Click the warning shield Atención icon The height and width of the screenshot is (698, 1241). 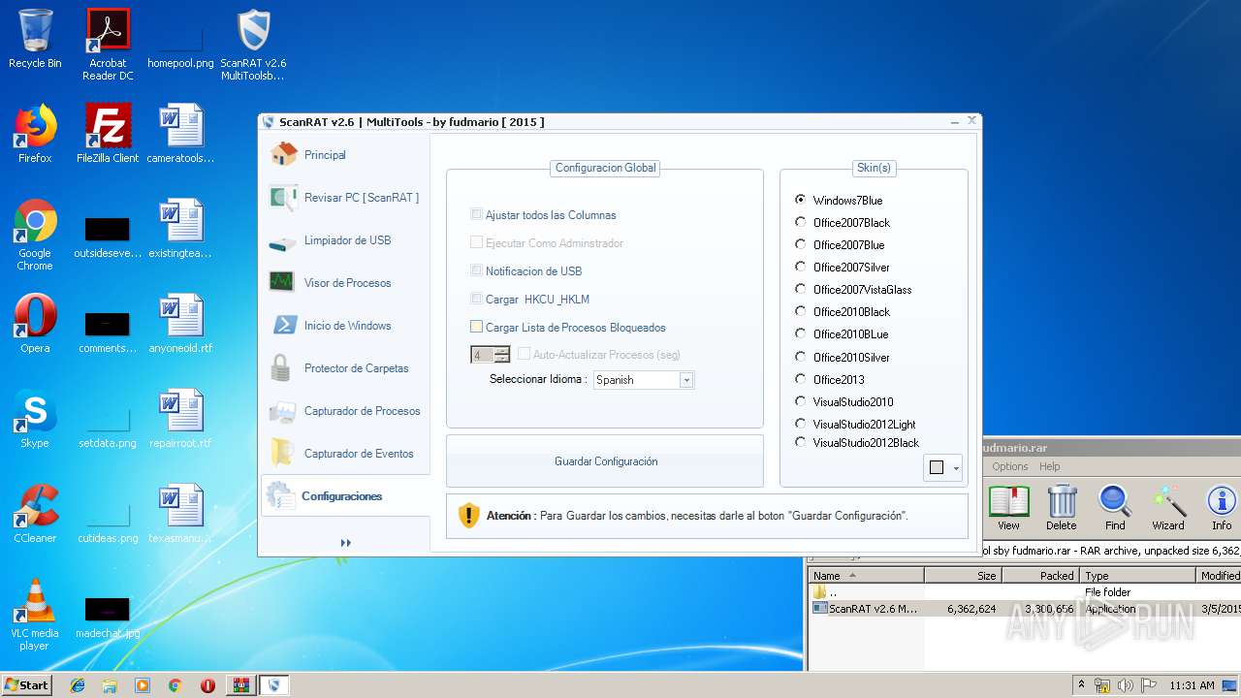[x=468, y=516]
